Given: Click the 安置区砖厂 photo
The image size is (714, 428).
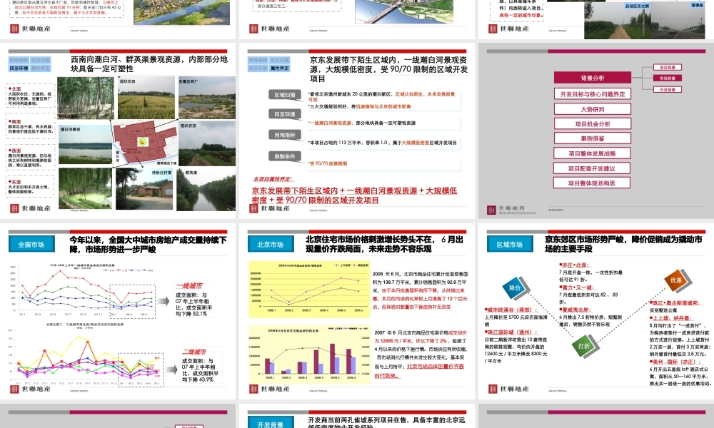Looking at the screenshot, I should point(207,98).
